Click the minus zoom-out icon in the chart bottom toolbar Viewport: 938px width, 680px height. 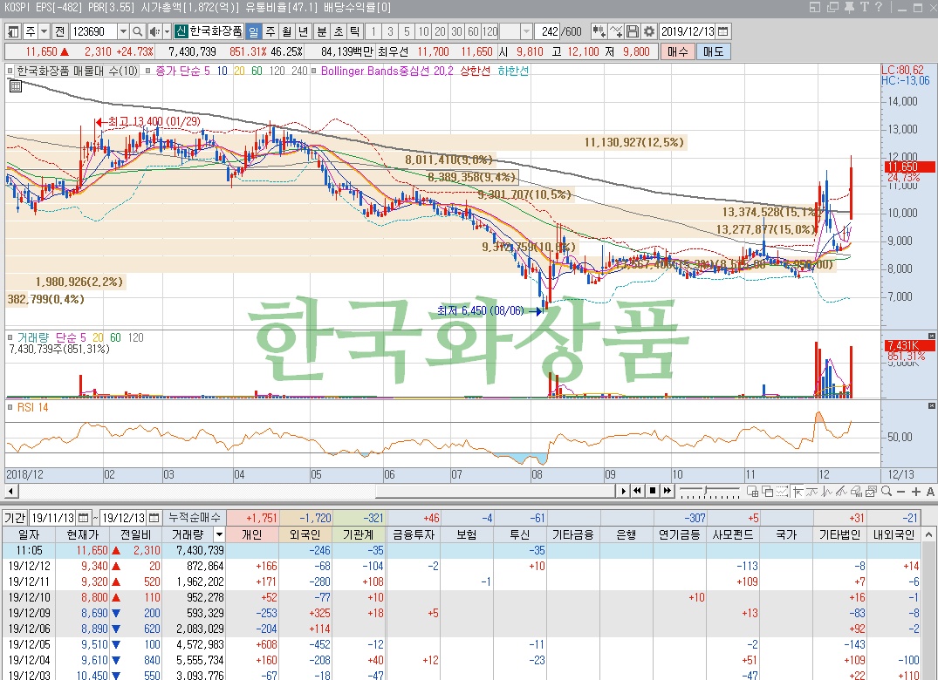[x=900, y=491]
